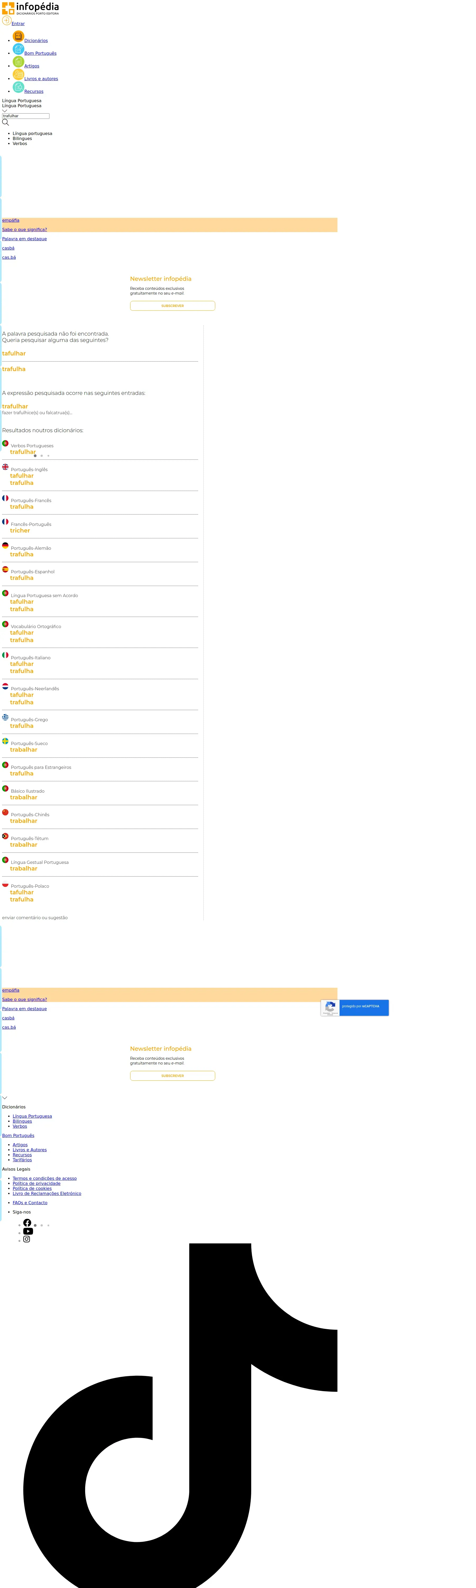The image size is (476, 1588).
Task: Click the large TikTok icon
Action: pos(180,1415)
